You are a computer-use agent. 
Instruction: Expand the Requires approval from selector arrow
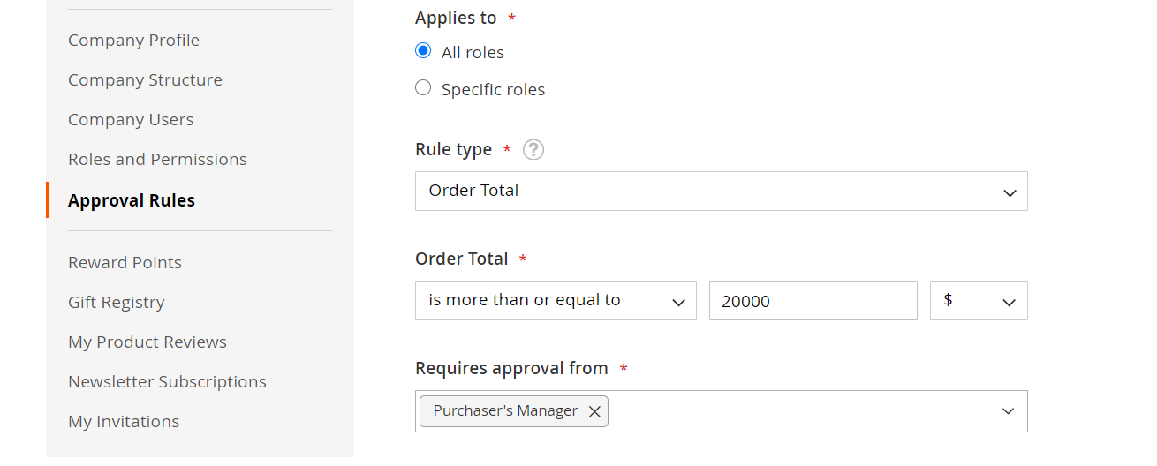[x=1009, y=411]
